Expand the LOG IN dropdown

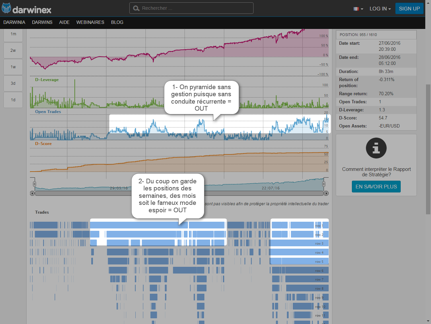point(380,9)
